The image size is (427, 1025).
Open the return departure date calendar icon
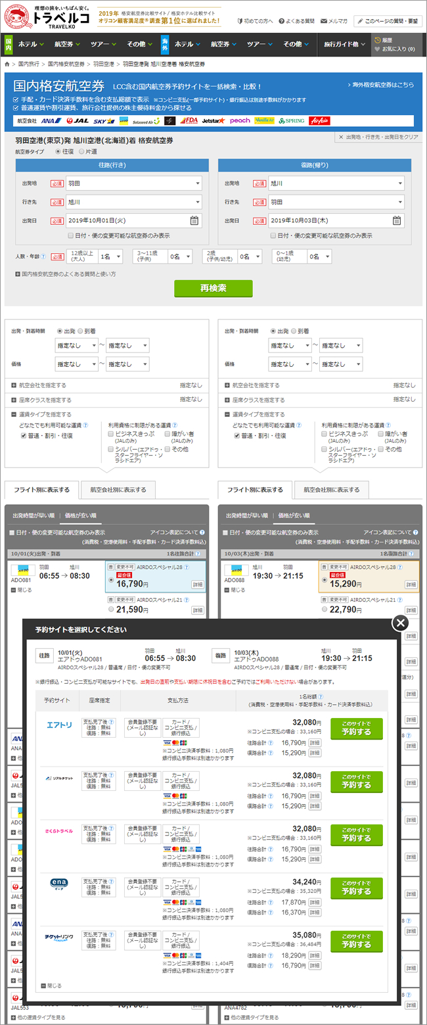click(397, 220)
